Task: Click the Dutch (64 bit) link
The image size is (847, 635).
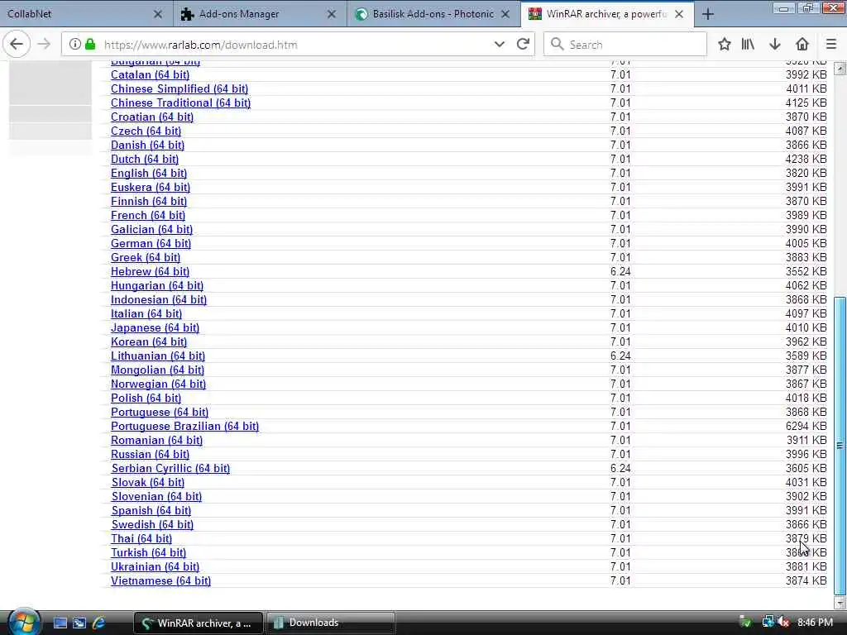Action: [144, 160]
